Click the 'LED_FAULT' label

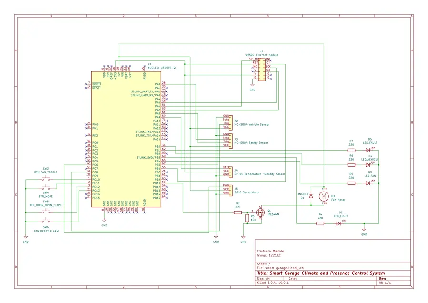coord(370,143)
